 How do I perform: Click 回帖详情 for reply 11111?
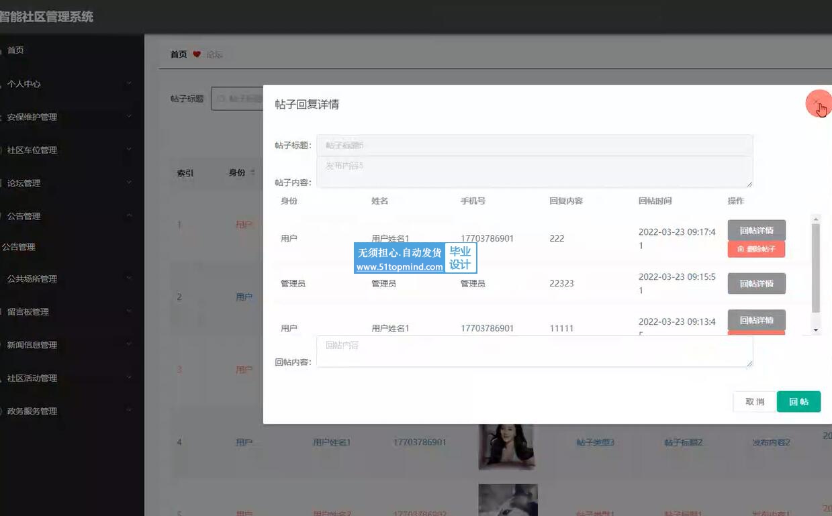pos(756,320)
